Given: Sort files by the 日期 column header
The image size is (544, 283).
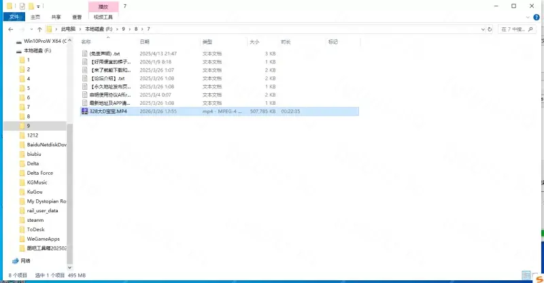Looking at the screenshot, I should [x=144, y=41].
